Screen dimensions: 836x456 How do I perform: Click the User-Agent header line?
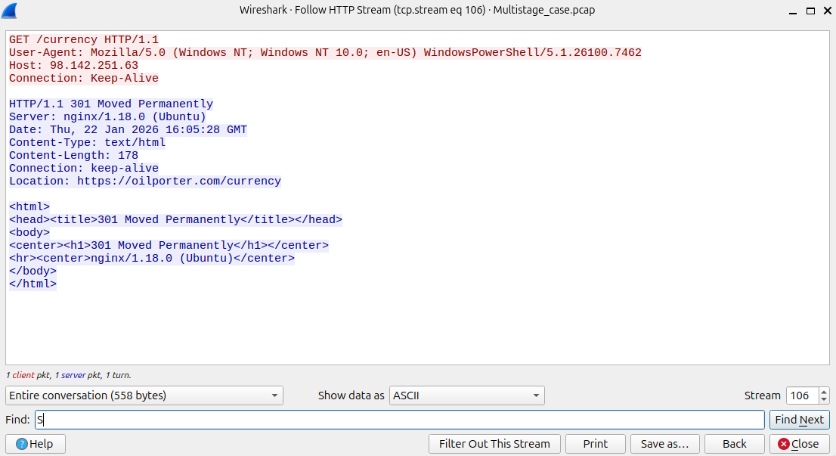[325, 53]
